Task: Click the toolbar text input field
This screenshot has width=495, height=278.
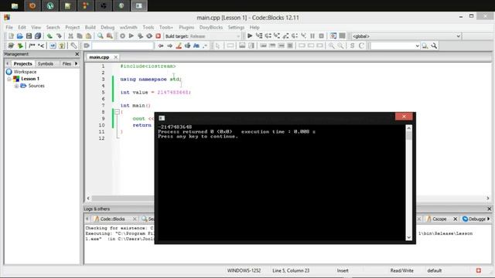Action: [123, 46]
